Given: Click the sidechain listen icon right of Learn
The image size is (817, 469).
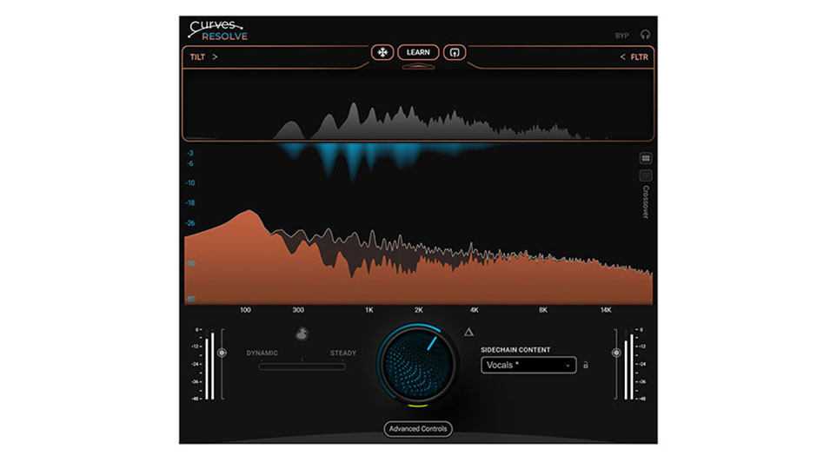Looking at the screenshot, I should pos(455,53).
